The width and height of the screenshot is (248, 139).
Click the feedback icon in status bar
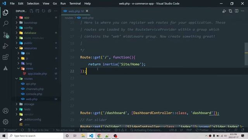coord(236,130)
